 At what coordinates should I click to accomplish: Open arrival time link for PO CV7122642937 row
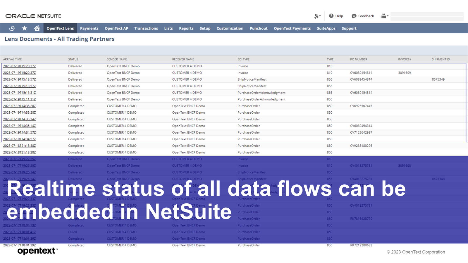[19, 133]
